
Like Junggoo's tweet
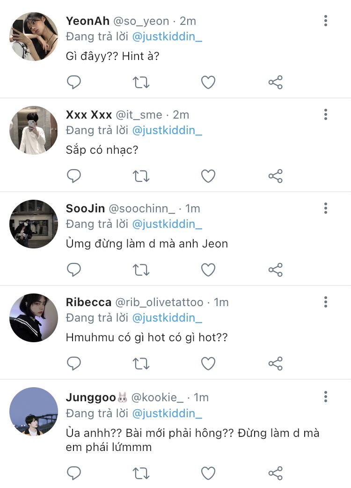(x=208, y=473)
